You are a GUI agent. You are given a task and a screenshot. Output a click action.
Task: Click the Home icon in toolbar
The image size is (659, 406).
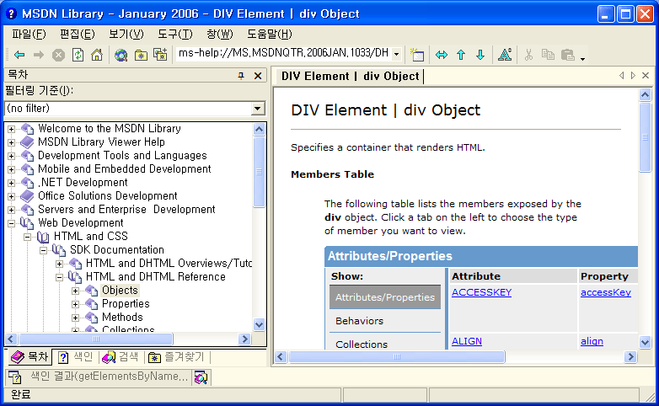(x=97, y=55)
